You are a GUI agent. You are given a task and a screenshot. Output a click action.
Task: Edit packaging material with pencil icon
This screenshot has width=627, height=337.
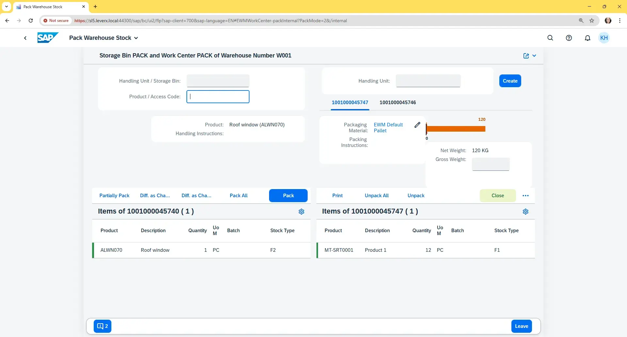pos(417,125)
